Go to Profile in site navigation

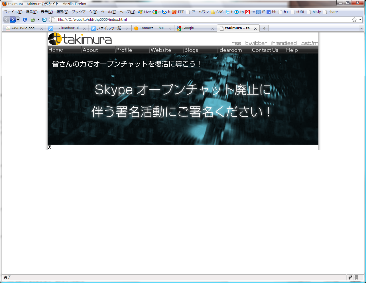click(132, 50)
